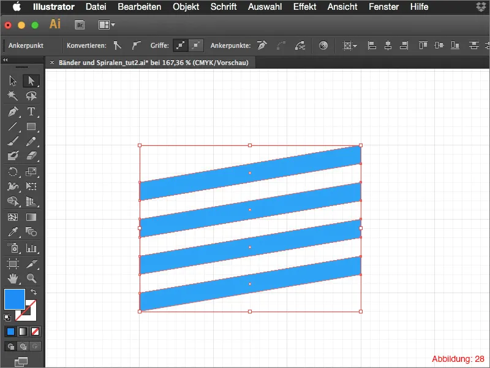Apply solid Color mode button
Viewport: 490px width, 368px height.
pos(10,331)
